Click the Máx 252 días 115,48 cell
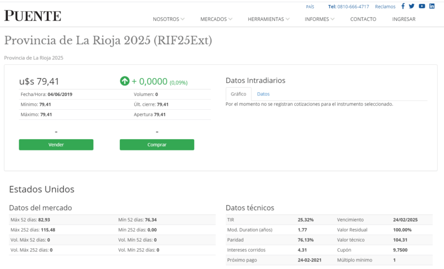Image resolution: width=444 pixels, height=269 pixels. (x=33, y=230)
